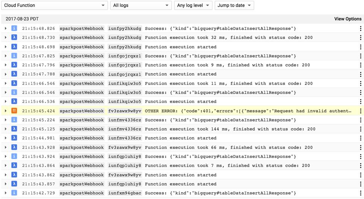Click message 'Function execution took 32 ms'

point(229,37)
